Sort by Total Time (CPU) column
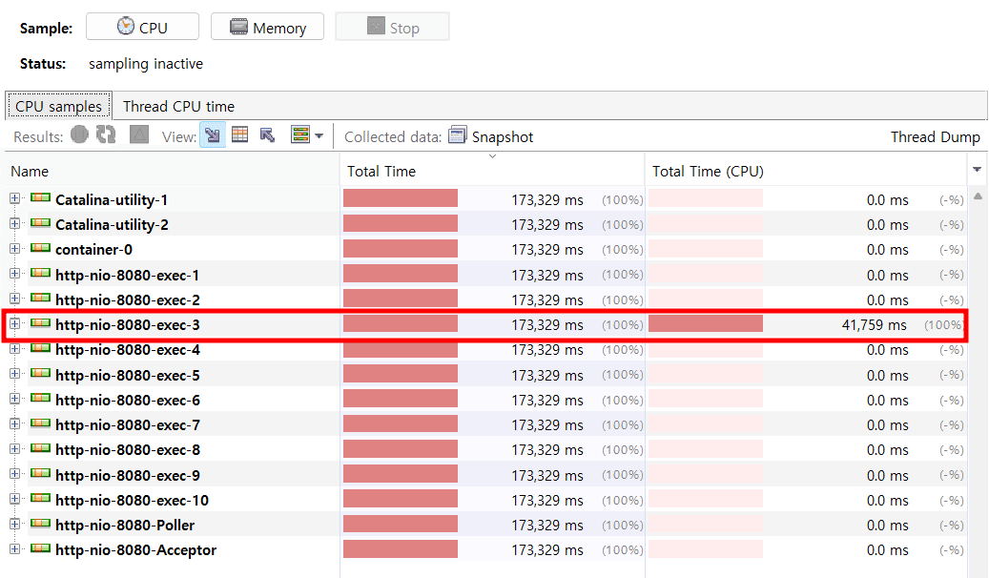The height and width of the screenshot is (578, 989). (708, 172)
